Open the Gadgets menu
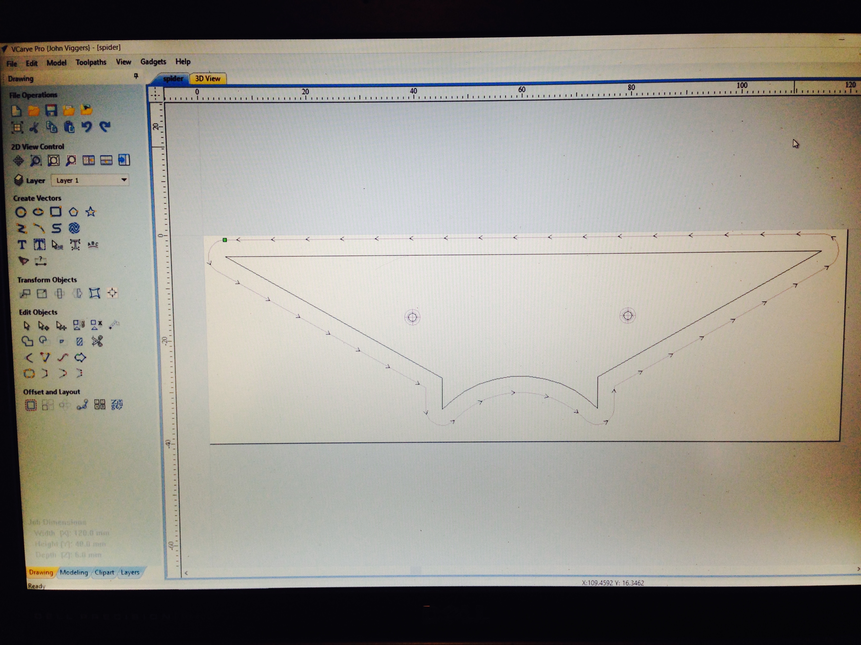 (153, 61)
